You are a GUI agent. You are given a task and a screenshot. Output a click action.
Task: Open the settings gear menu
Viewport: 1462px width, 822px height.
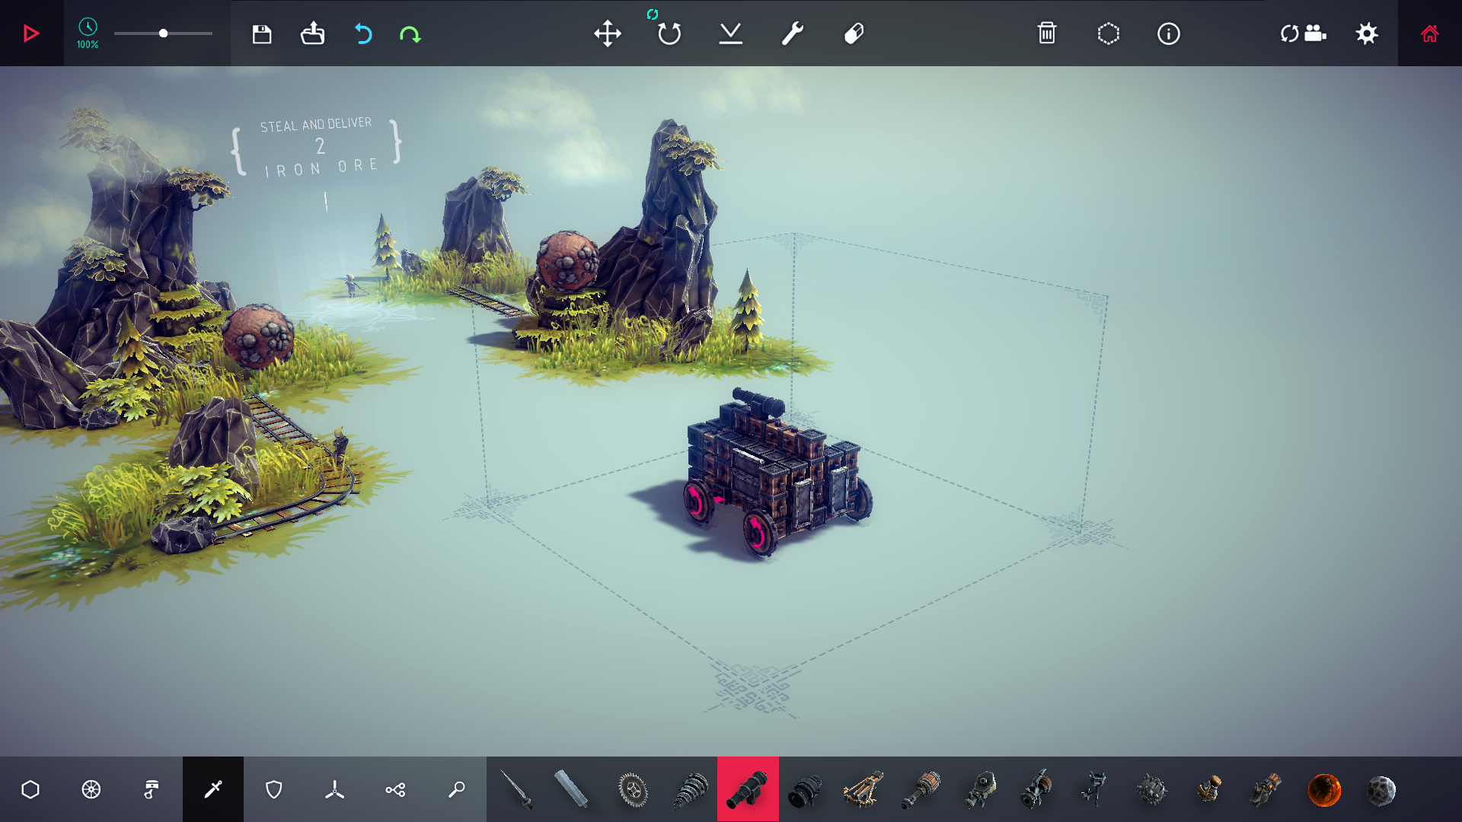coord(1367,33)
